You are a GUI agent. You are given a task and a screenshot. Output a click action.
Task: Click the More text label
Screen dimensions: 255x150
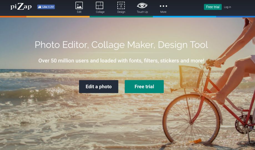[163, 12]
